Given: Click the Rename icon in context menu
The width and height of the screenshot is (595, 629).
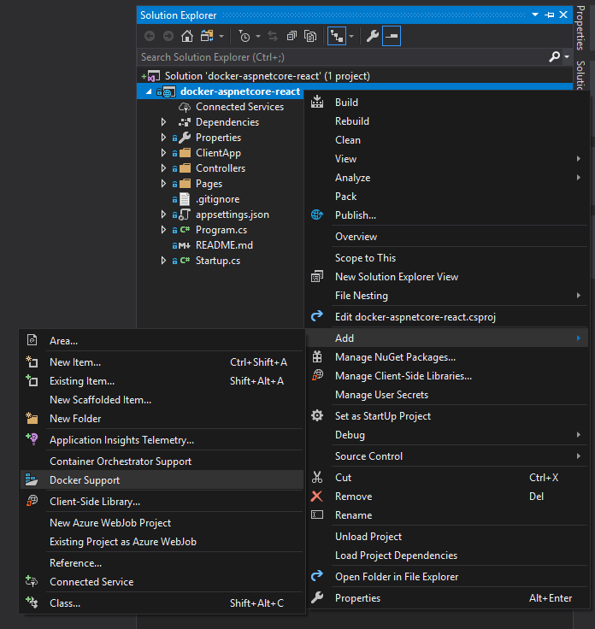Looking at the screenshot, I should tap(317, 515).
